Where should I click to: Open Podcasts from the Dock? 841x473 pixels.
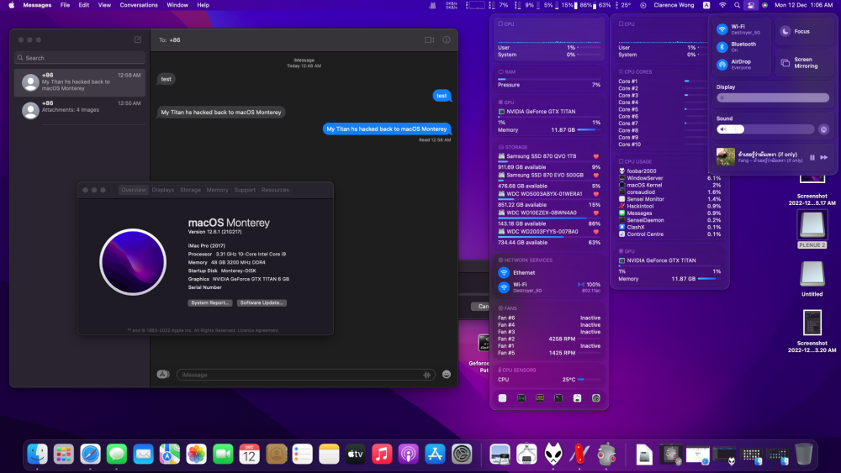[408, 455]
